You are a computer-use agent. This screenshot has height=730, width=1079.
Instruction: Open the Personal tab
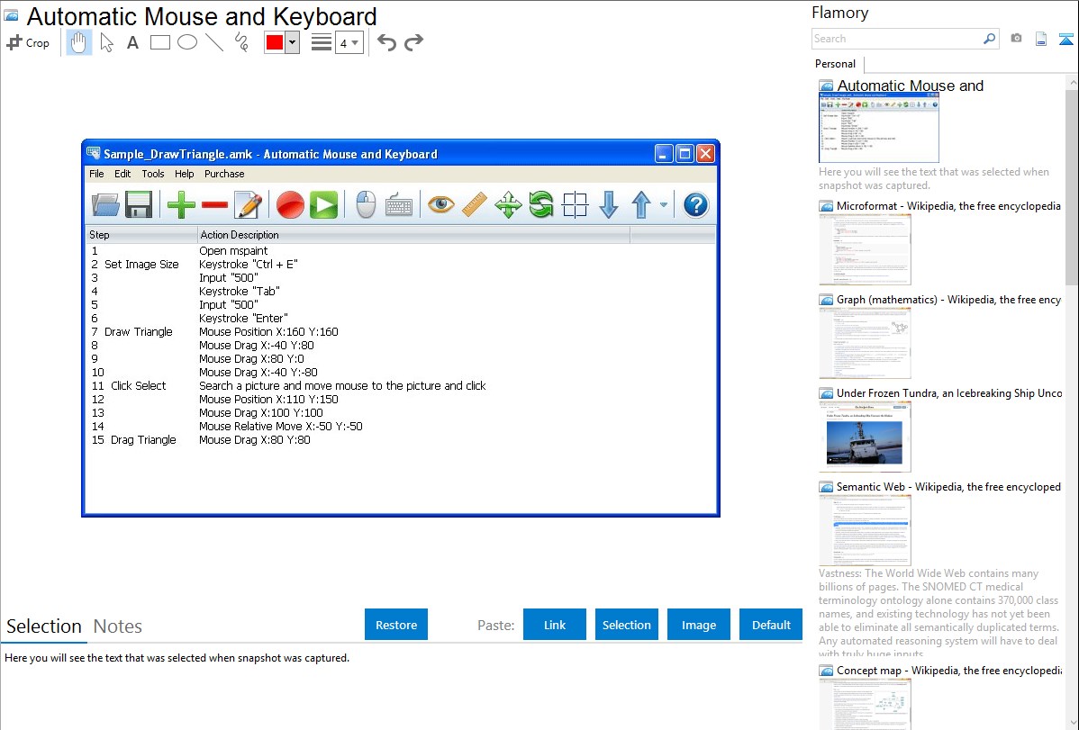click(836, 64)
